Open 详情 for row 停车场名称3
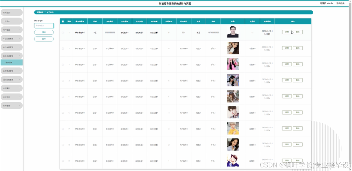This screenshot has width=352, height=171. click(x=287, y=128)
